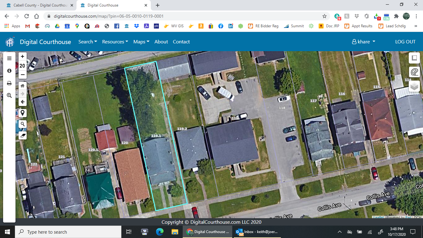Open the khare user dropdown

[364, 42]
